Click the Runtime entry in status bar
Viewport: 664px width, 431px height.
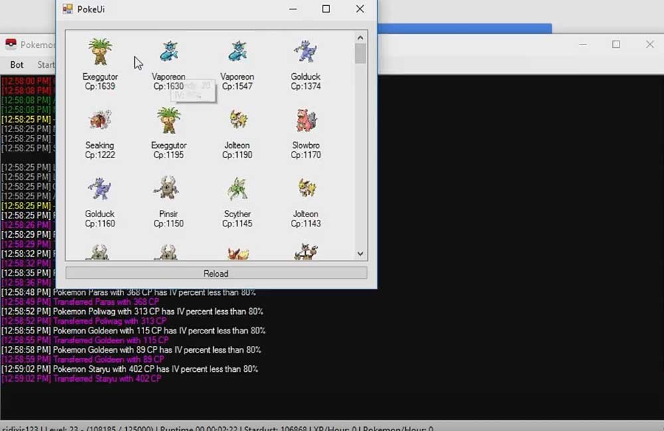pos(199,428)
